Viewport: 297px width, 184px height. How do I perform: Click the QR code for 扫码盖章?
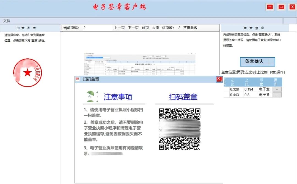(x=180, y=129)
